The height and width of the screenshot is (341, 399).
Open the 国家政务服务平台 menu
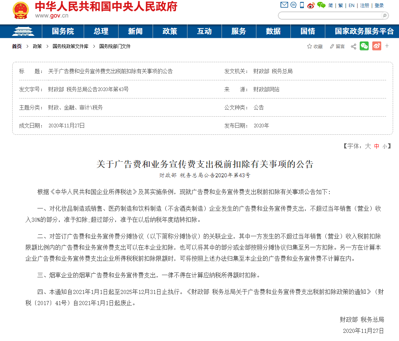(x=364, y=31)
